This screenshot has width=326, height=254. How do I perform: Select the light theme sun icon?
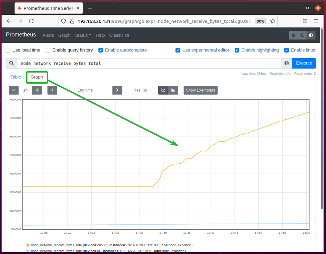(294, 35)
